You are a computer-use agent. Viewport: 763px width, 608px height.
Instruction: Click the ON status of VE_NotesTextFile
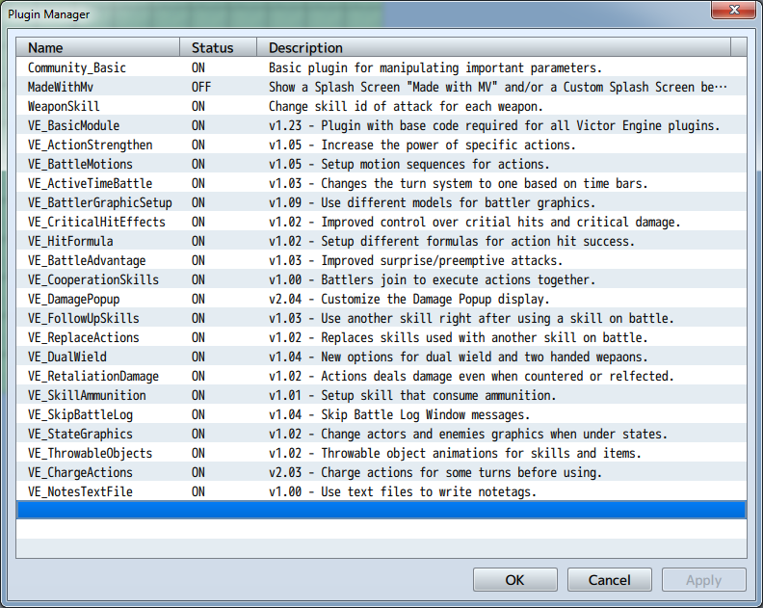198,492
